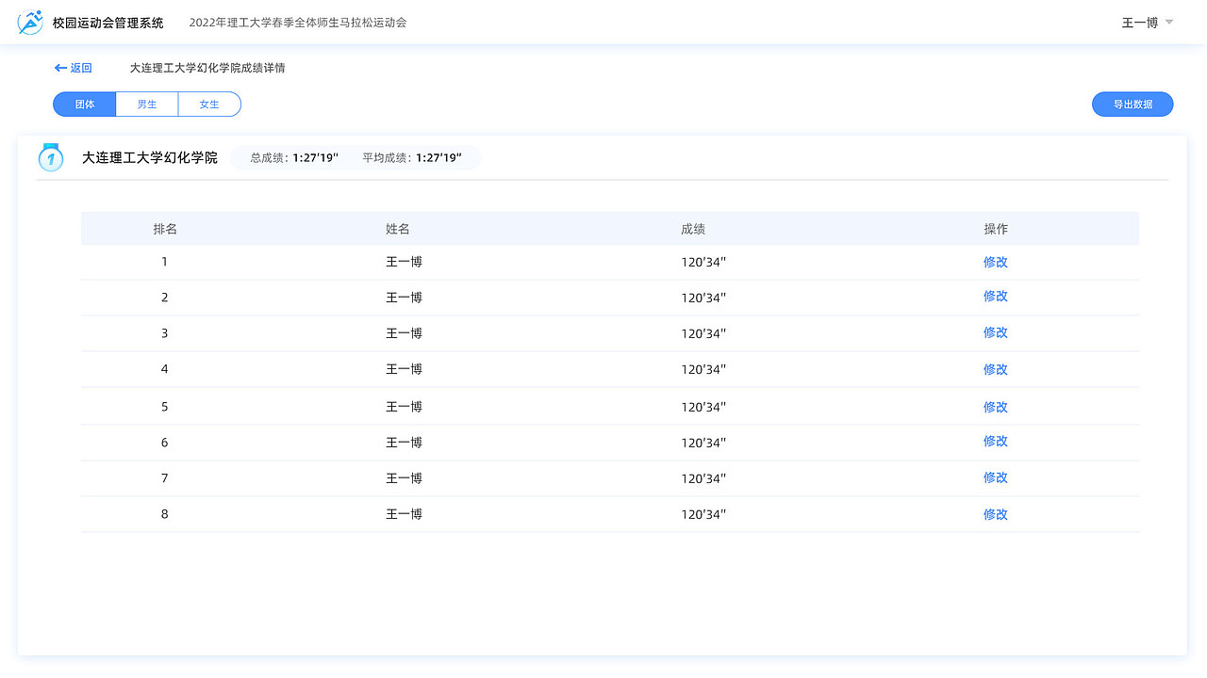Click 修改 for the rank 5 entry

[x=995, y=406]
